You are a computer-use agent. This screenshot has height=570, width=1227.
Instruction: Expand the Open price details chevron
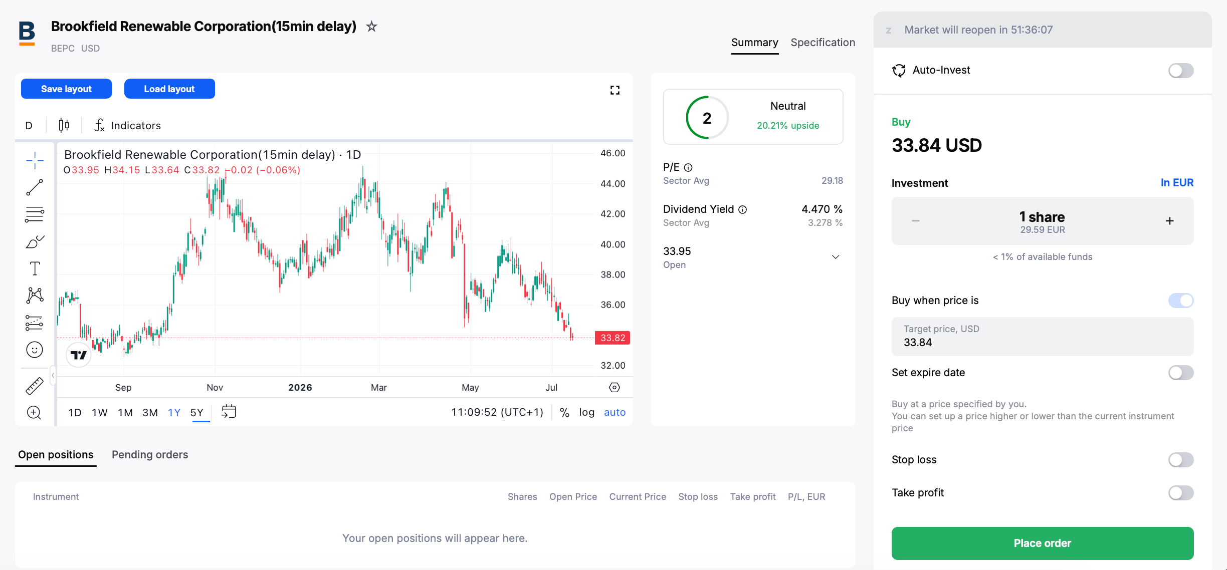coord(836,257)
